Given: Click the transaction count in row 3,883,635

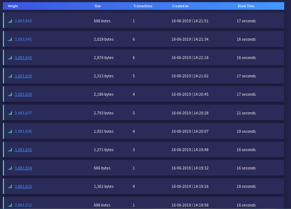Looking at the screenshot, I should click(x=134, y=150).
